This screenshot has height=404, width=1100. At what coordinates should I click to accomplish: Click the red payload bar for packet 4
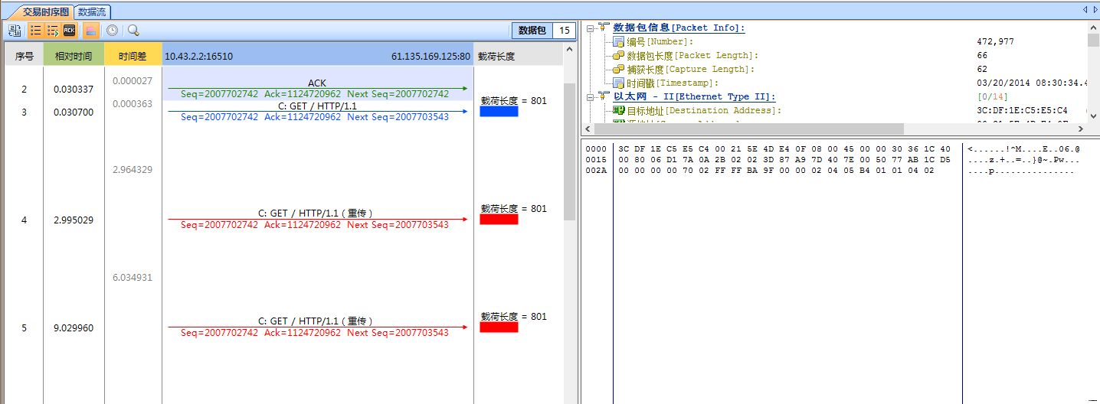tap(499, 219)
